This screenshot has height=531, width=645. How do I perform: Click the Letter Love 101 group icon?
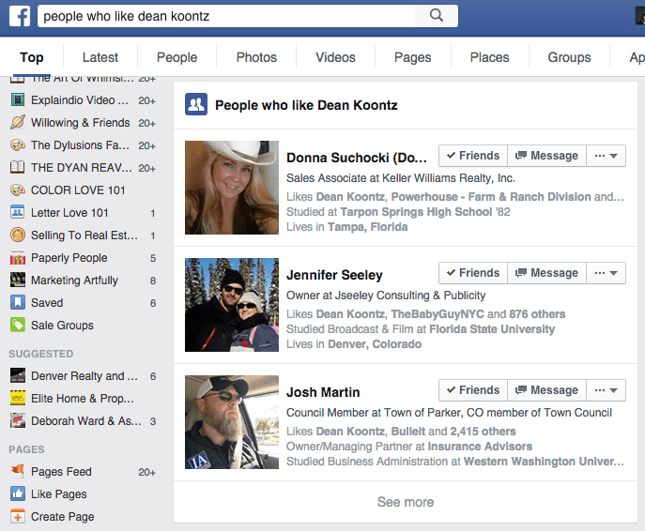coord(17,212)
